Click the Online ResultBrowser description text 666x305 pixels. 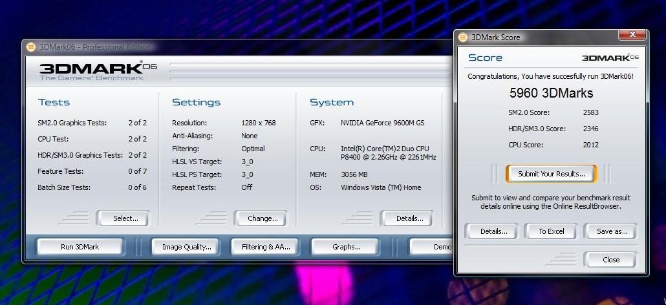551,202
